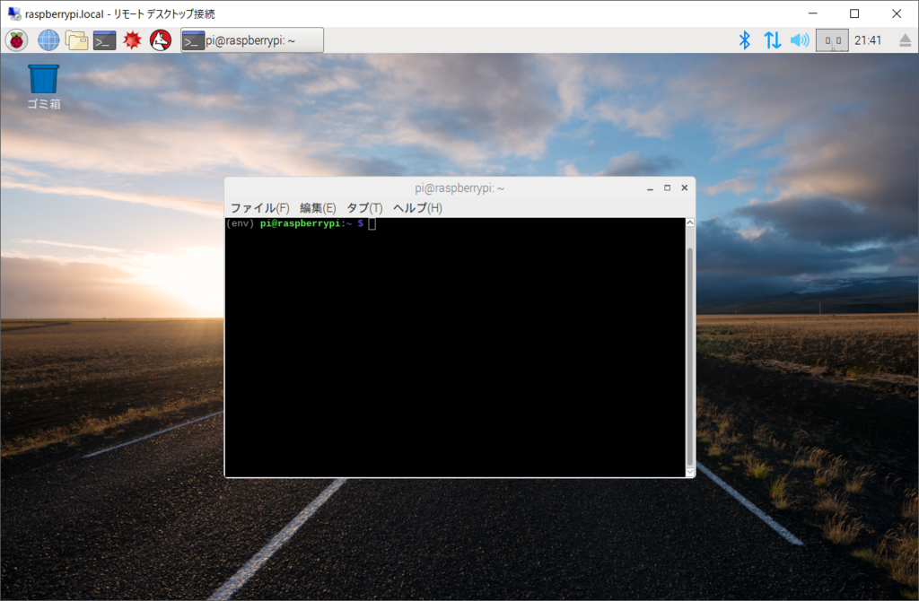Open the ヘルプ(H) menu
The image size is (919, 601).
[417, 208]
